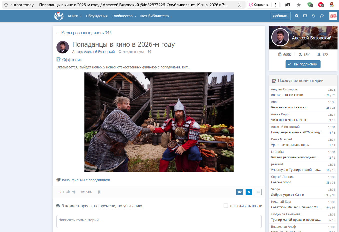Click the subscriptions icon showing 122
Screen dimensions: 339x232
coord(319,54)
